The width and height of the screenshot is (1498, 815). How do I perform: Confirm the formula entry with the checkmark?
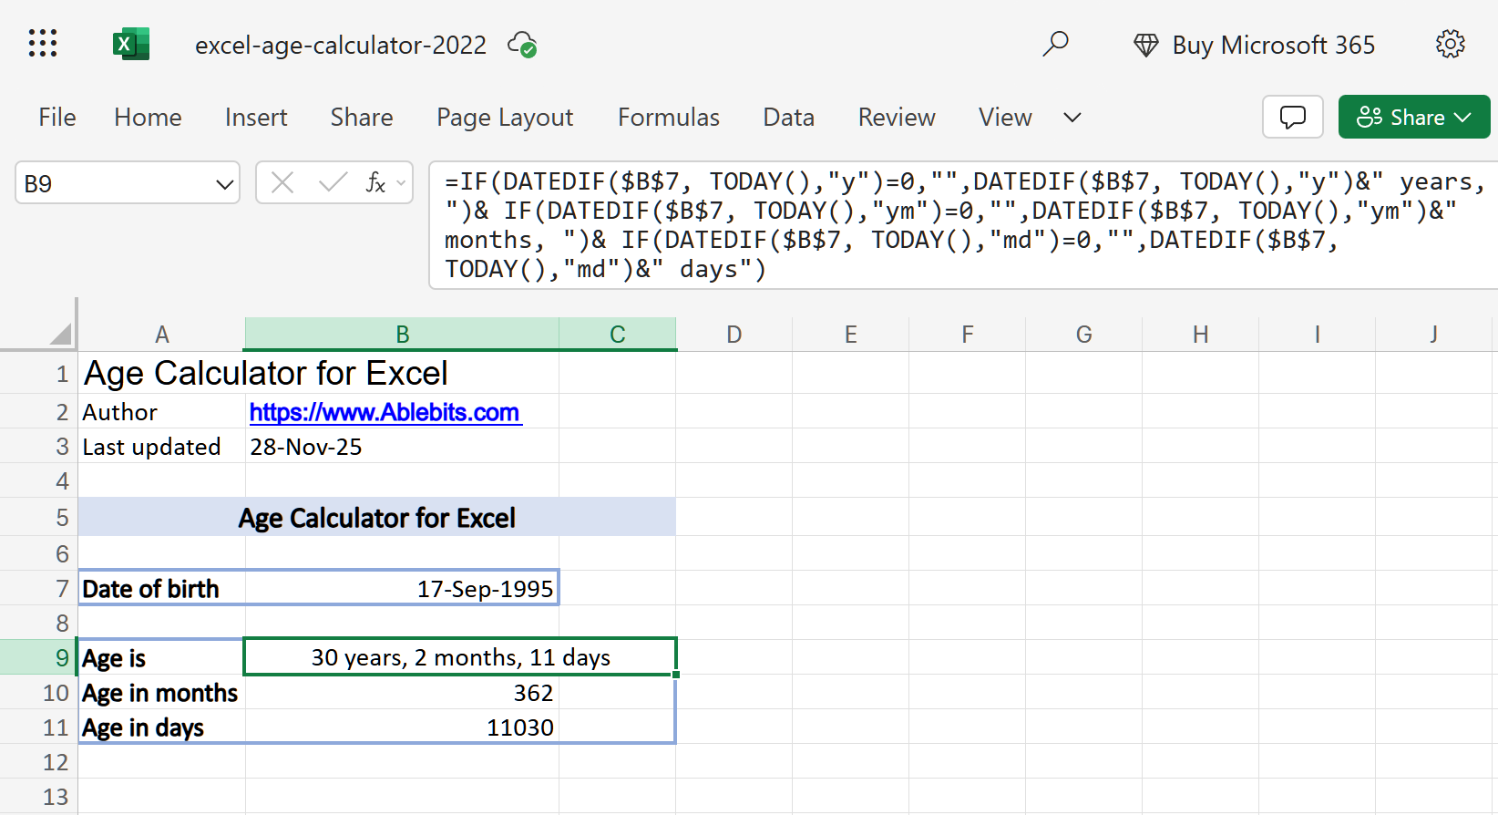(333, 183)
